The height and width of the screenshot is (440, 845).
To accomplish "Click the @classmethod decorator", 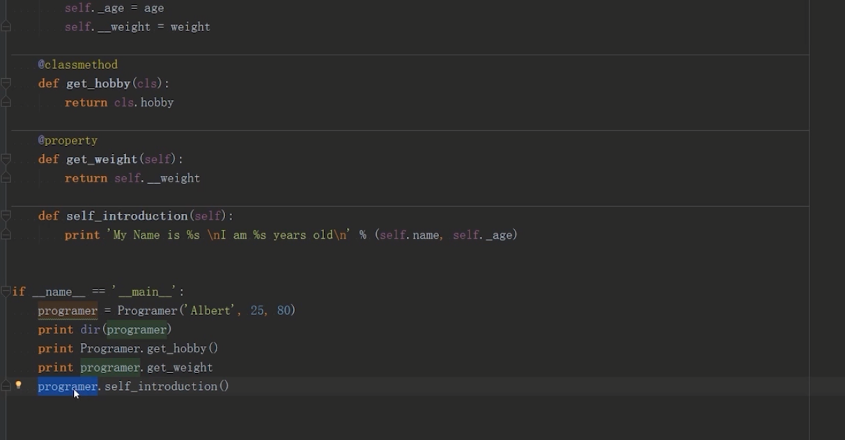I will point(77,65).
